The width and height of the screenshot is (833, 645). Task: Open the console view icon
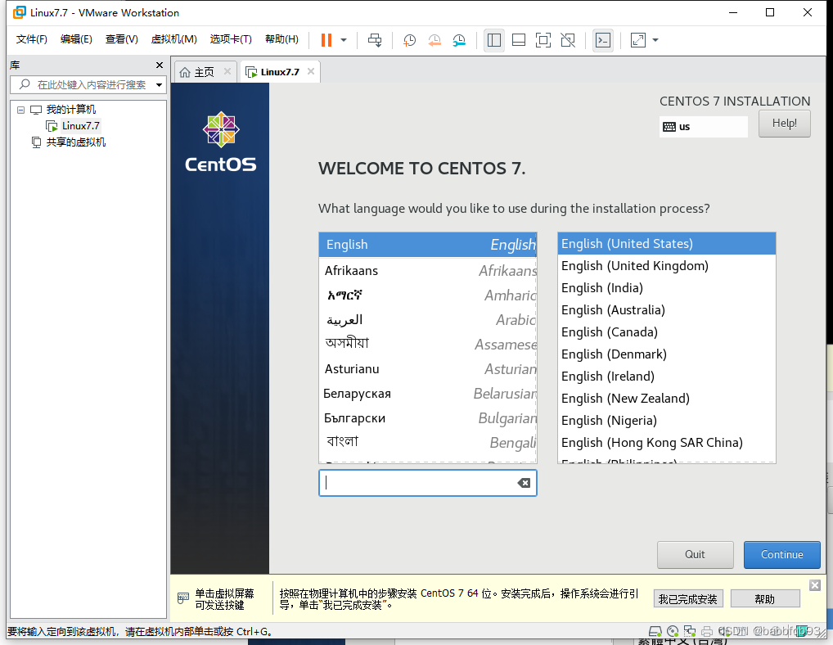point(603,40)
